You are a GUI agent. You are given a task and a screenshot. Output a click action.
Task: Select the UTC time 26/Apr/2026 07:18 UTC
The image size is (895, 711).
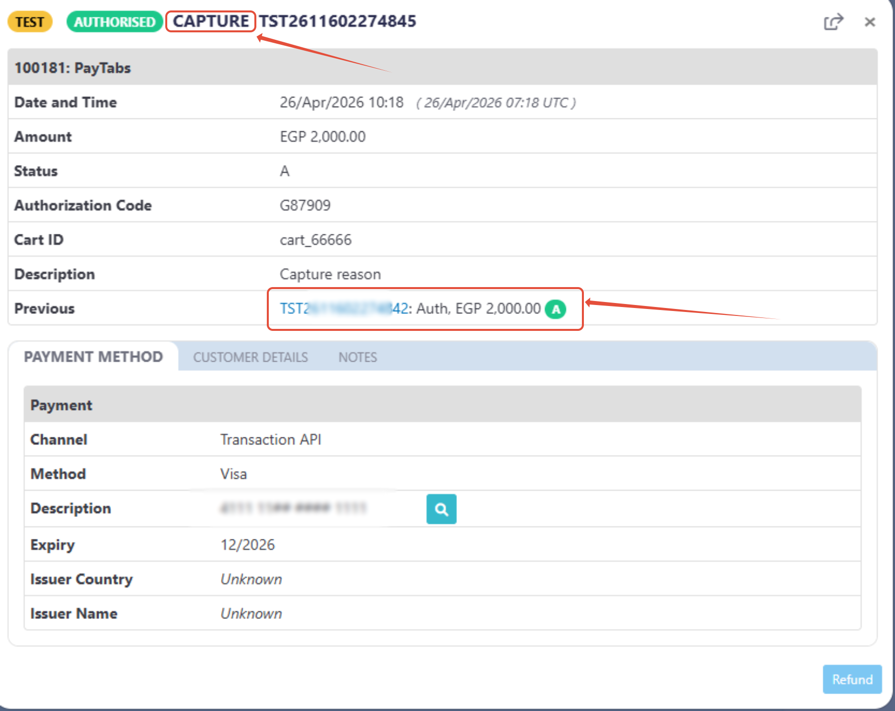coord(496,102)
